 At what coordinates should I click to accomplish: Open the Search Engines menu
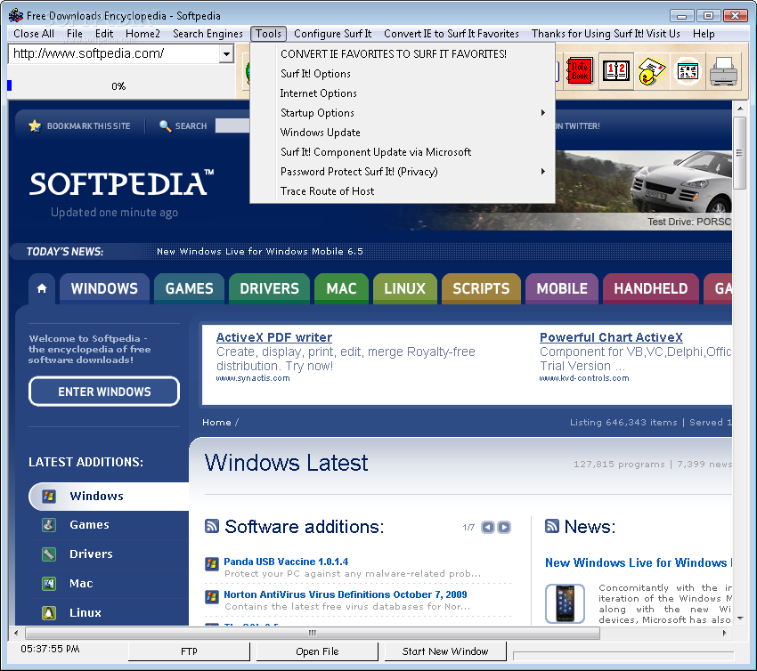(208, 34)
